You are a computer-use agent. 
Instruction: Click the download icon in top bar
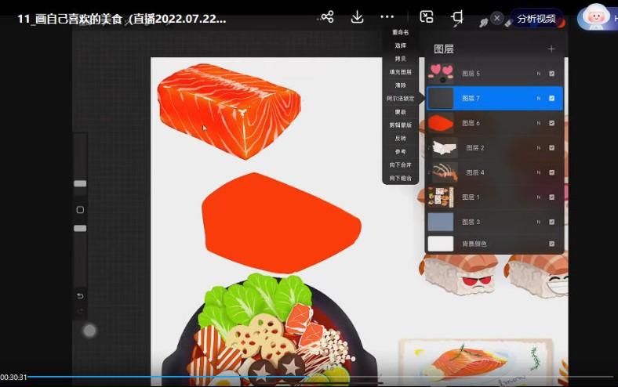pyautogui.click(x=357, y=17)
